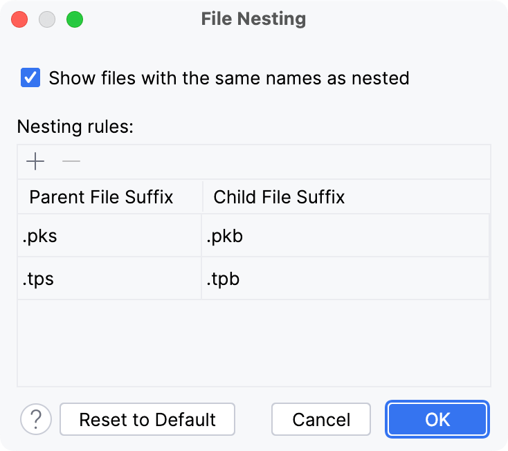Click the 'Nesting rules:' label

pyautogui.click(x=75, y=127)
